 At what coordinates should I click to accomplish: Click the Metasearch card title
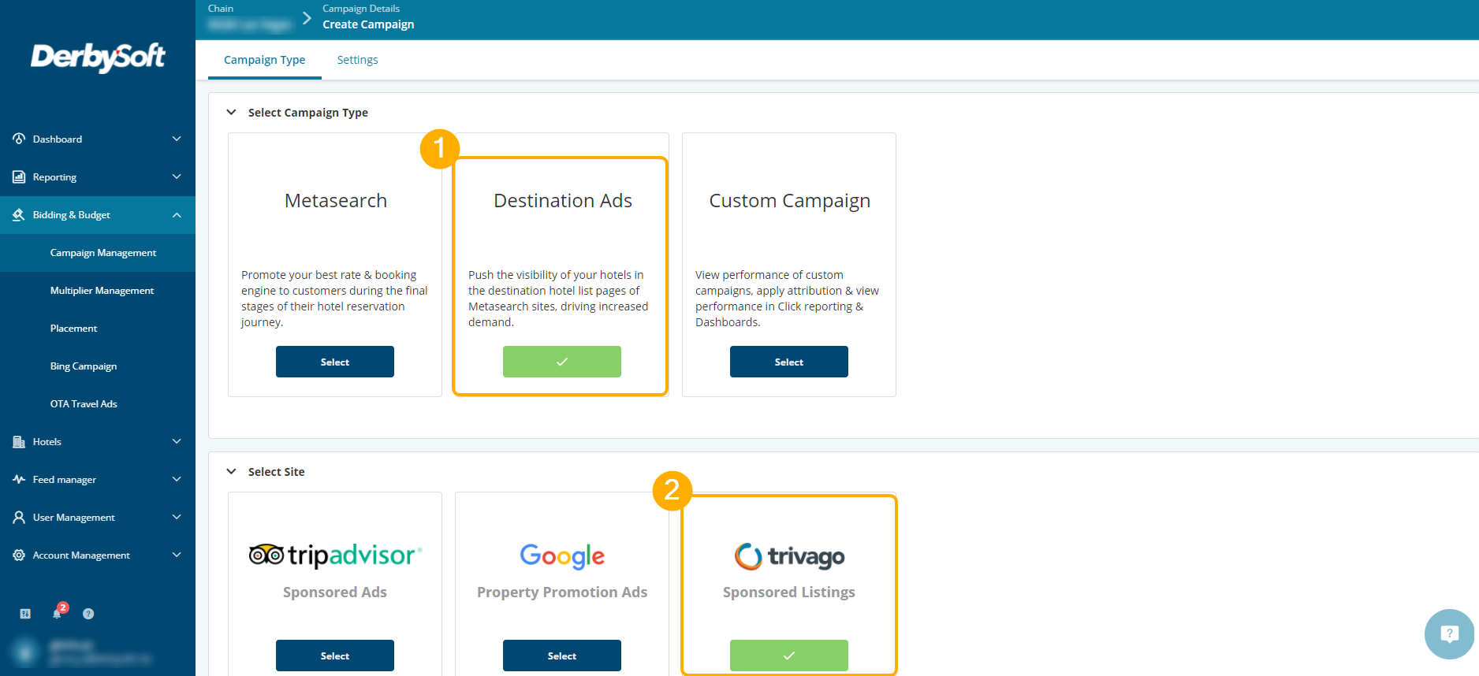pyautogui.click(x=336, y=201)
